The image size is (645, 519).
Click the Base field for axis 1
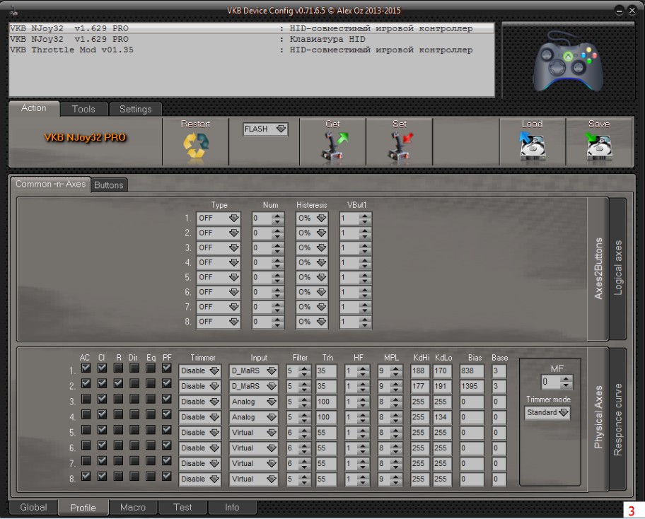point(499,371)
